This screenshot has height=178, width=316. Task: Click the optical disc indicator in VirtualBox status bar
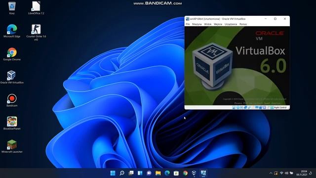click(238, 108)
